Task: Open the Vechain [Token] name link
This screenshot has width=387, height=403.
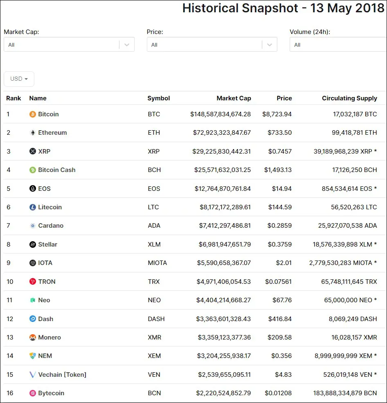Action: (62, 375)
